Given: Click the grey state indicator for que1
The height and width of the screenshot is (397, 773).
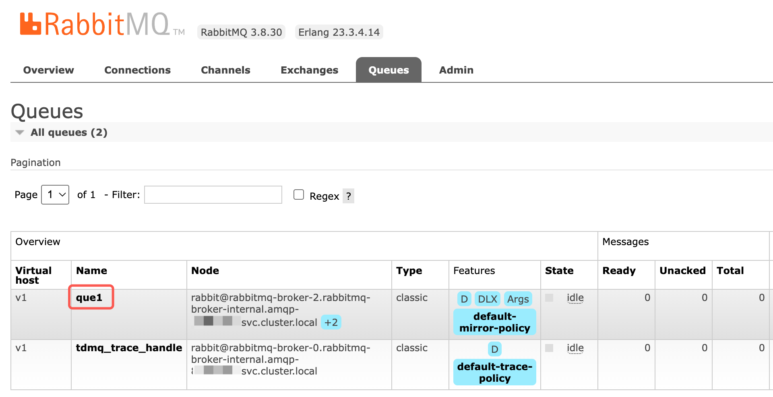Looking at the screenshot, I should coord(549,298).
